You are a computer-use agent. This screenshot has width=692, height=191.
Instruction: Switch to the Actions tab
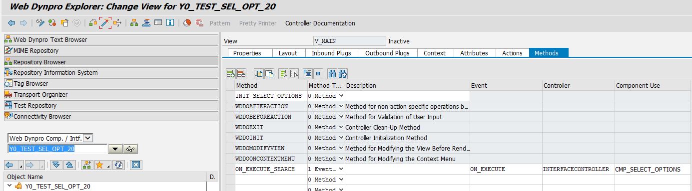tap(512, 53)
